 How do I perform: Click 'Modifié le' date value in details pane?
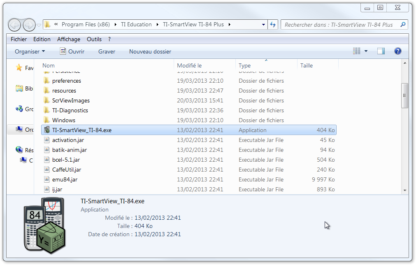pyautogui.click(x=158, y=218)
